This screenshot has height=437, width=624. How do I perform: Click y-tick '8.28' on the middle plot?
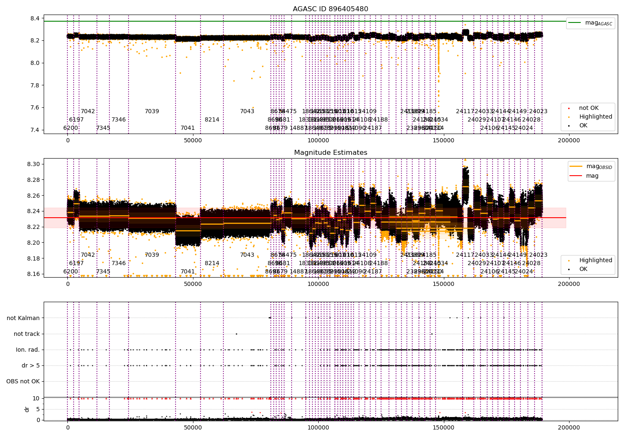[33, 180]
